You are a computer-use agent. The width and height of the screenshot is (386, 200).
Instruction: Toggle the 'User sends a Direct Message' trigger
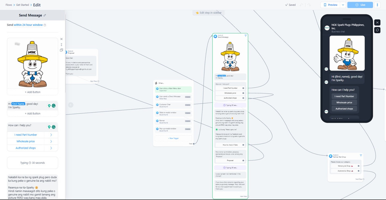188,97
